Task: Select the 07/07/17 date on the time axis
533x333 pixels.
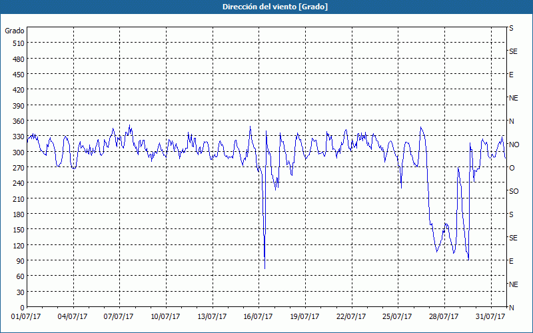Action: tap(119, 317)
